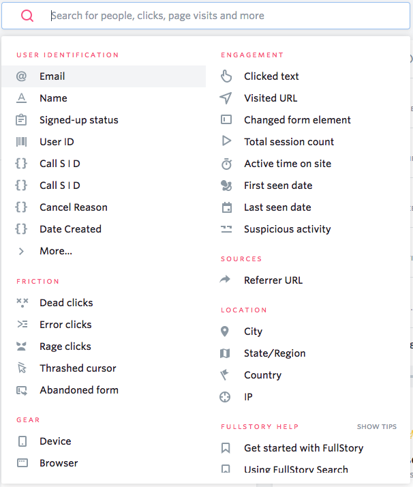
Task: Click the Referrer URL arrow icon
Action: [x=226, y=280]
